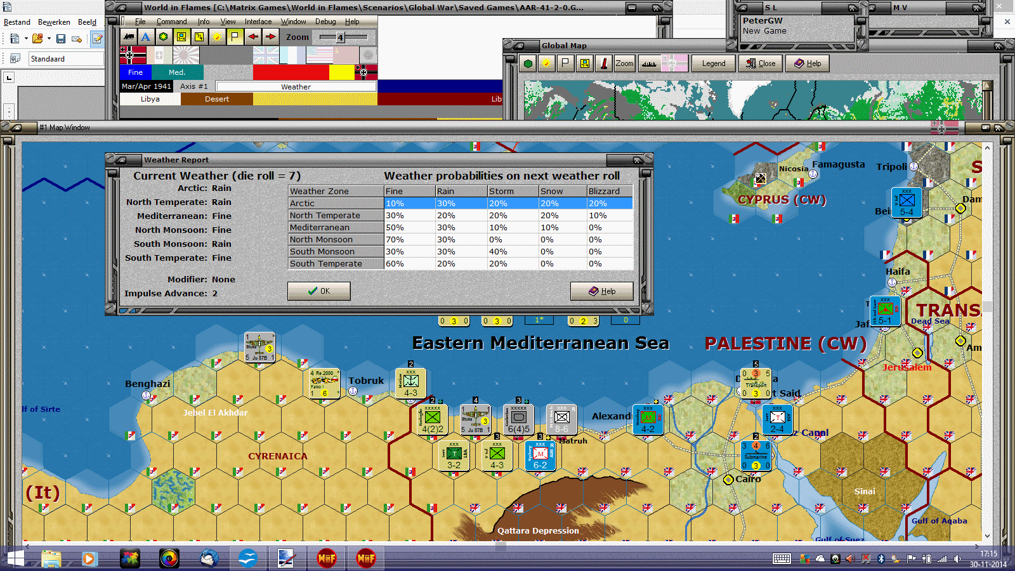Image resolution: width=1015 pixels, height=571 pixels.
Task: Click the sun icon in Global Map toolbar
Action: coord(546,63)
